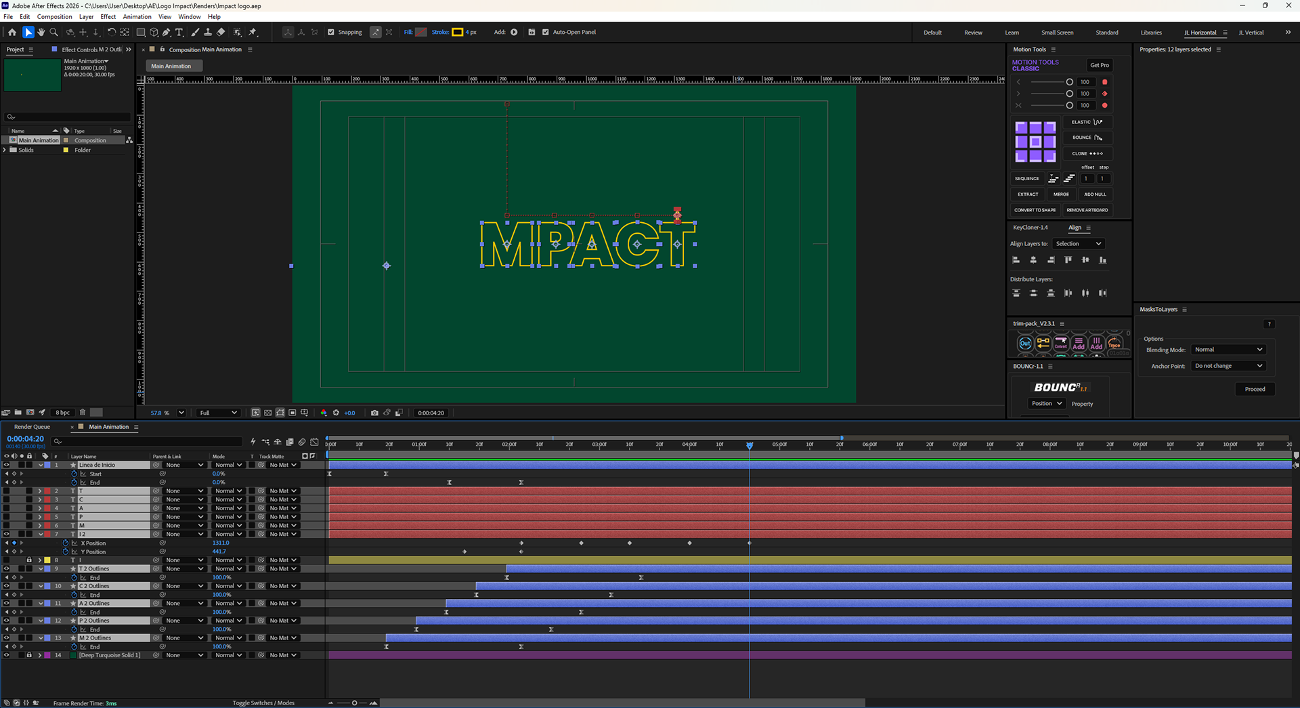Image resolution: width=1300 pixels, height=708 pixels.
Task: Click the align horizontal centers icon
Action: 1033,260
